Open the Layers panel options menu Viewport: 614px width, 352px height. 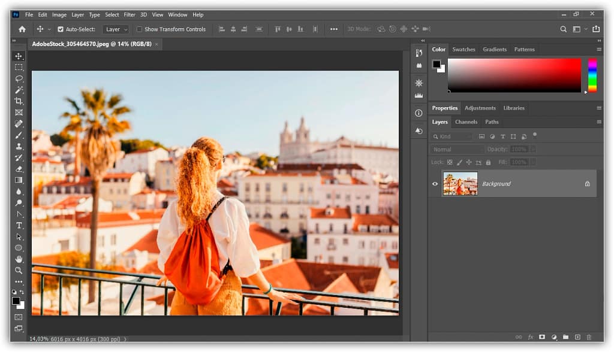tap(599, 122)
